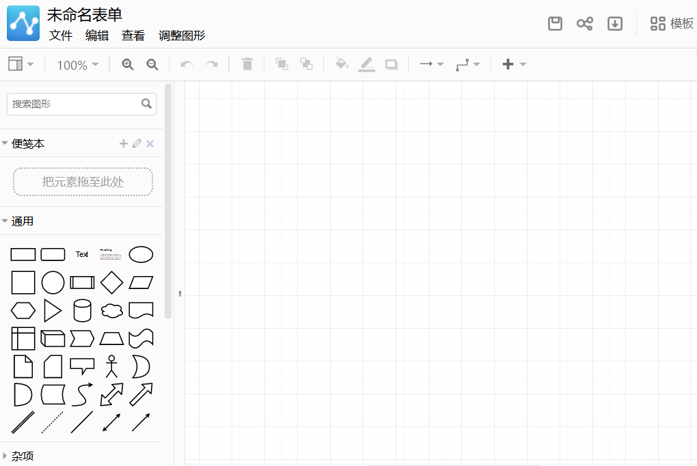Image resolution: width=697 pixels, height=466 pixels.
Task: Select the square shape
Action: pyautogui.click(x=23, y=282)
